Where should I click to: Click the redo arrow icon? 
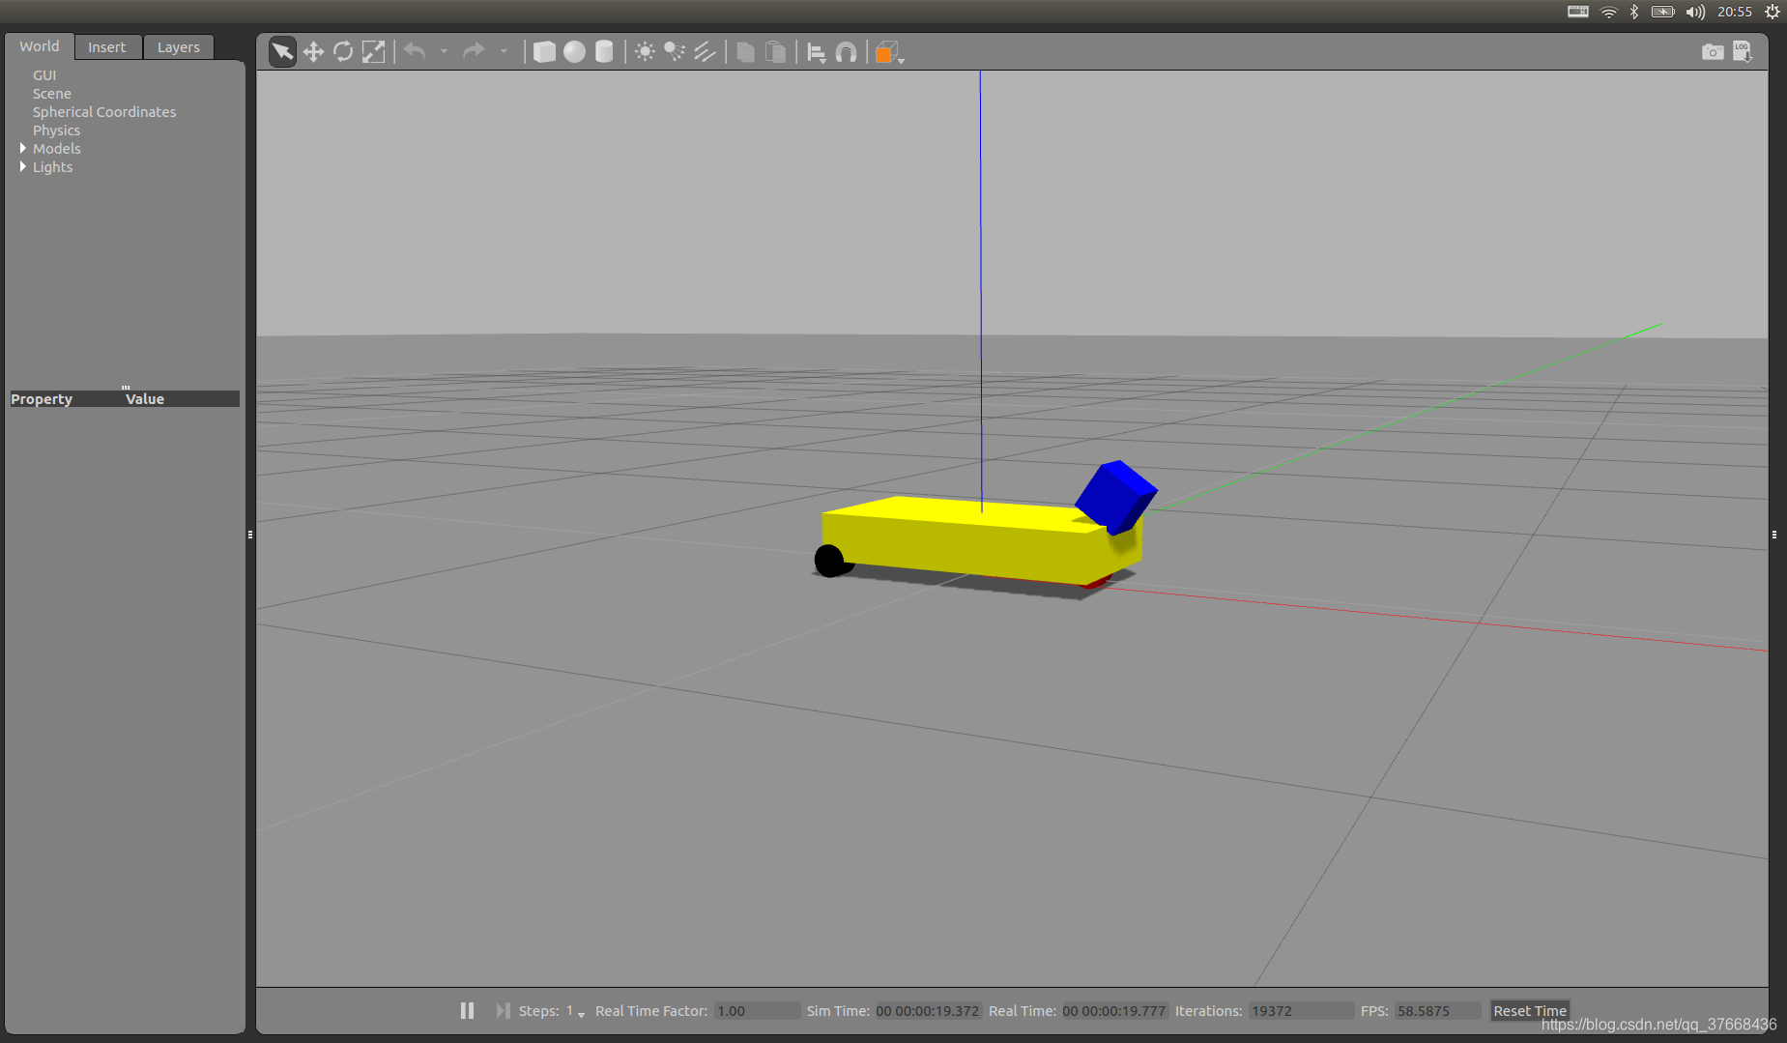[x=474, y=51]
